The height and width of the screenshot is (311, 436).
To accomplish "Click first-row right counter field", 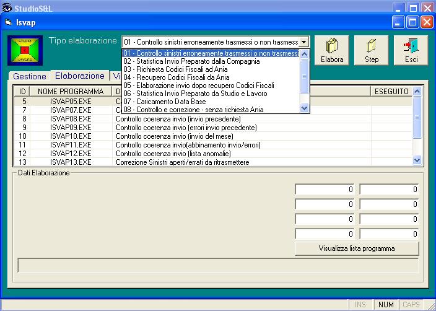I will (x=389, y=190).
